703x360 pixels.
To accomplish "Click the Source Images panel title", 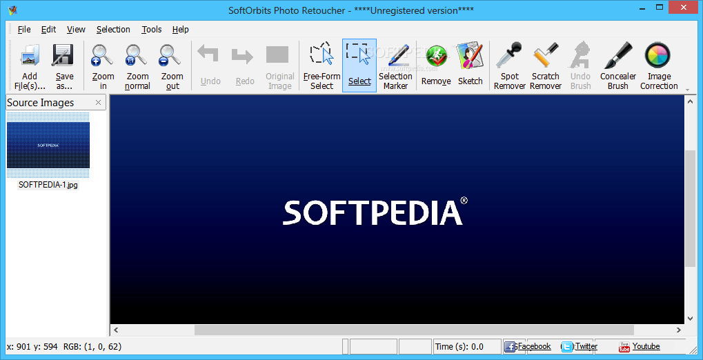I will pos(40,103).
